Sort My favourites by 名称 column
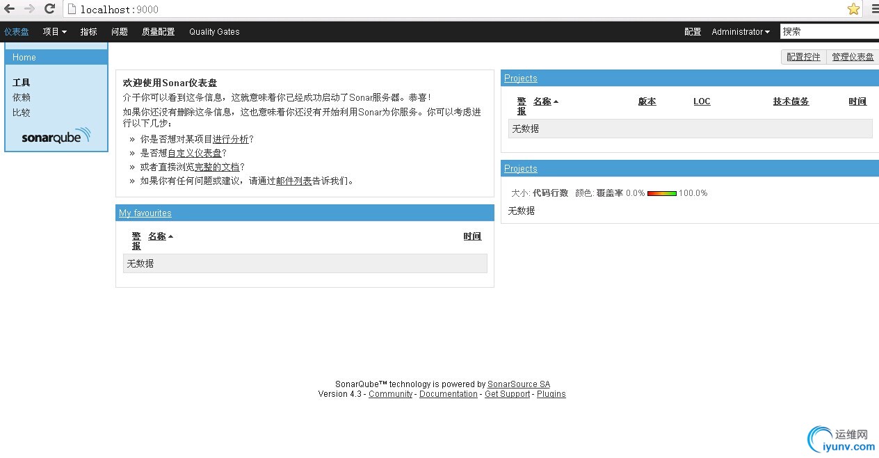 (157, 236)
